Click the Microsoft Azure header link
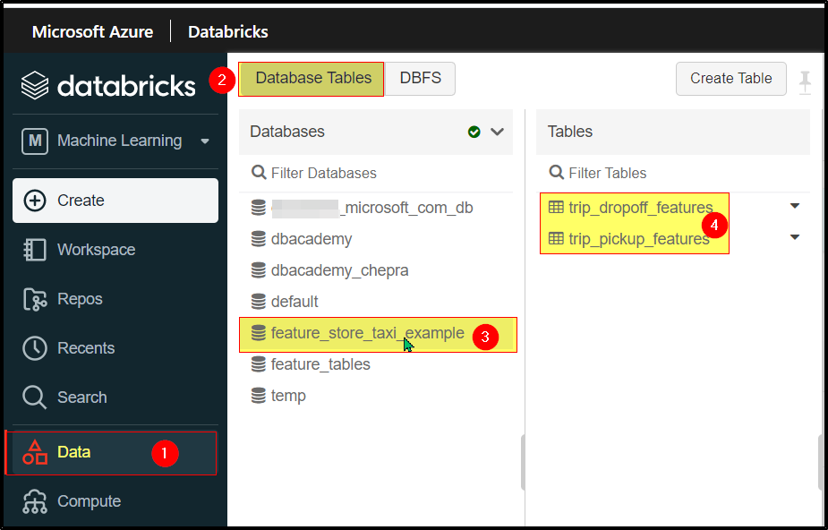The image size is (828, 530). 92,31
